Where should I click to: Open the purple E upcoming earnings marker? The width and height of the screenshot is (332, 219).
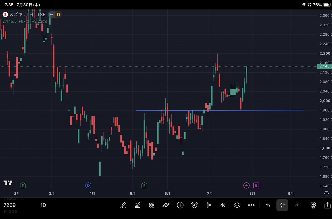tap(256, 185)
